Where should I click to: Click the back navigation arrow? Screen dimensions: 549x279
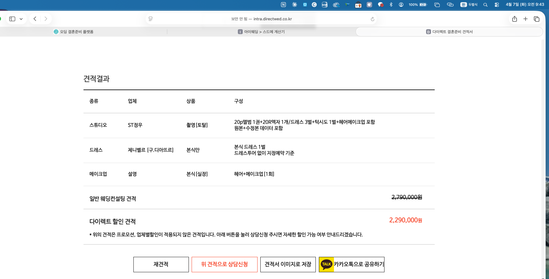[x=35, y=19]
